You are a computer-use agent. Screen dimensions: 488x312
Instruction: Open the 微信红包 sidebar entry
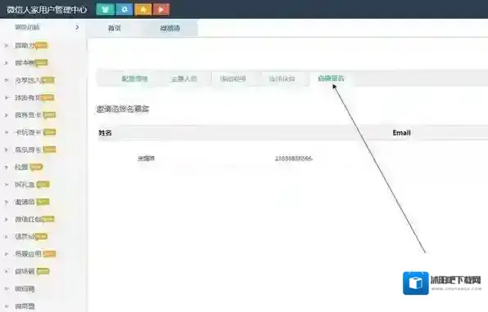coord(28,219)
